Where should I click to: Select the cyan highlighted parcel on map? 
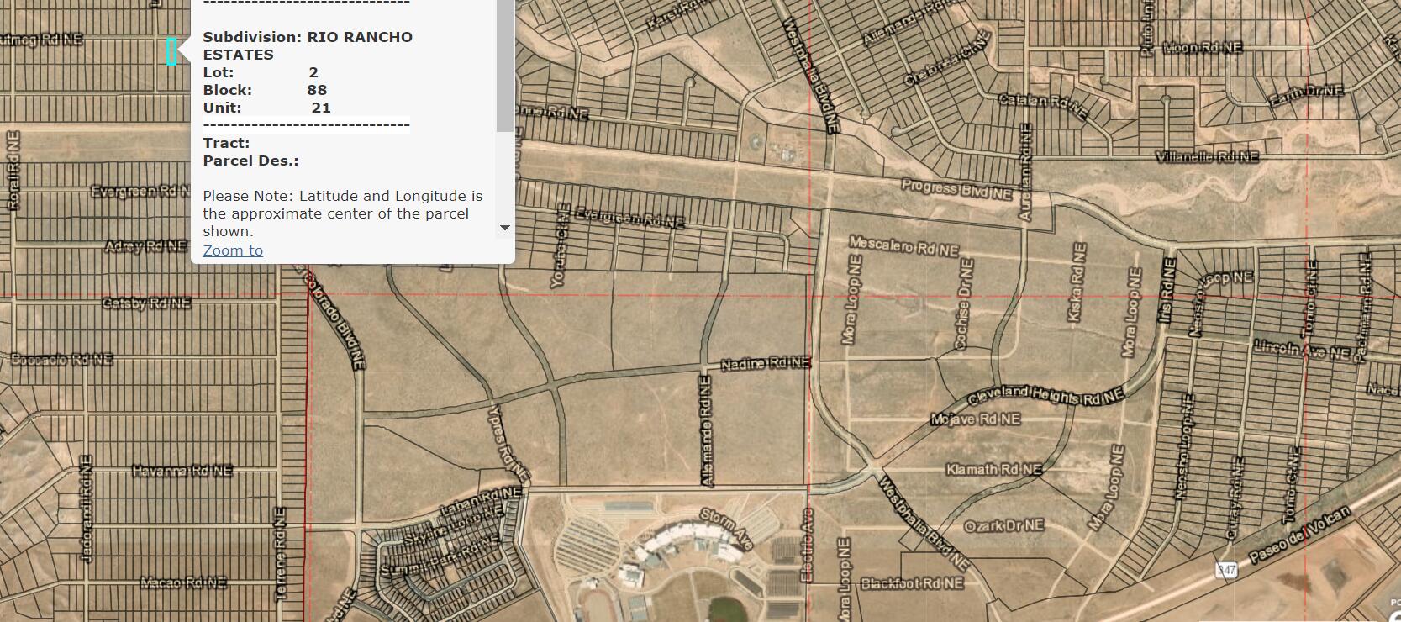coord(171,52)
